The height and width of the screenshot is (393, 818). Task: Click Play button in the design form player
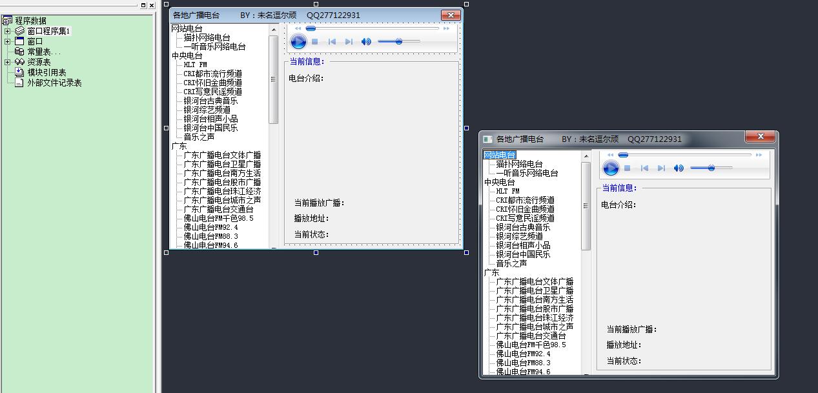pyautogui.click(x=298, y=42)
